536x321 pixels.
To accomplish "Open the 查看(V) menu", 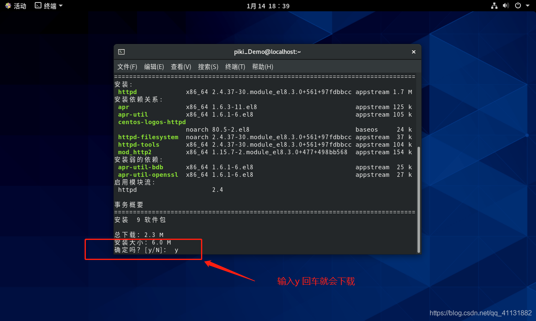I will [x=181, y=67].
